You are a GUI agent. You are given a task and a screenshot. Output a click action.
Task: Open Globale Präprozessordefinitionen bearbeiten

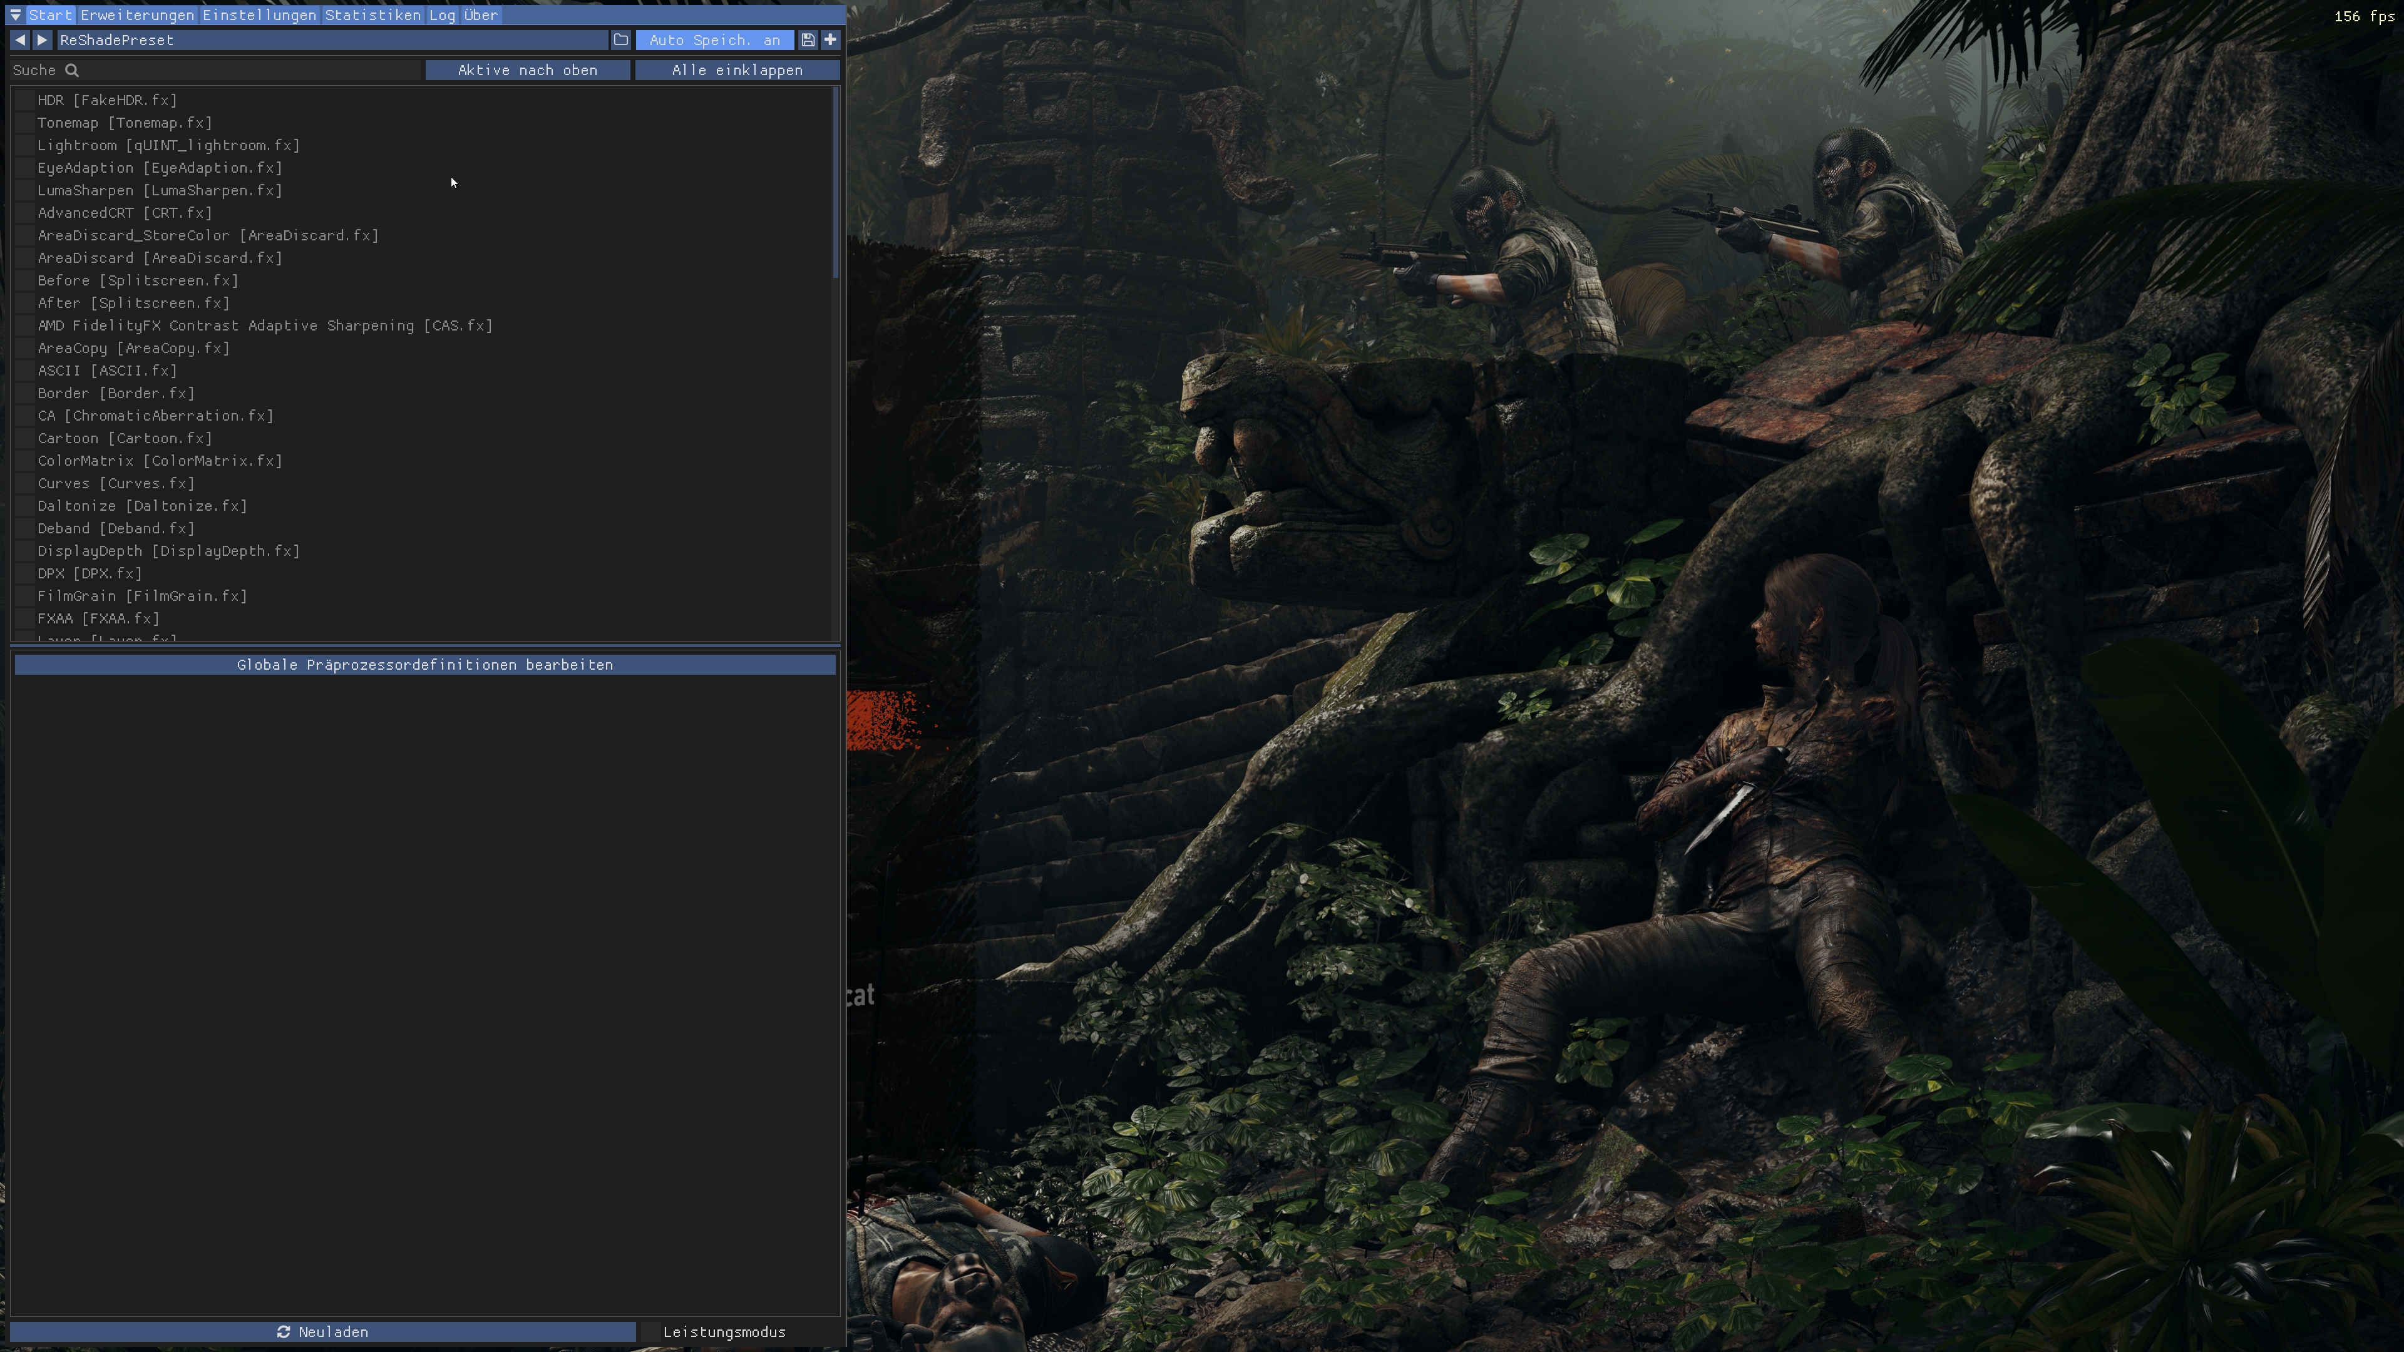tap(424, 664)
